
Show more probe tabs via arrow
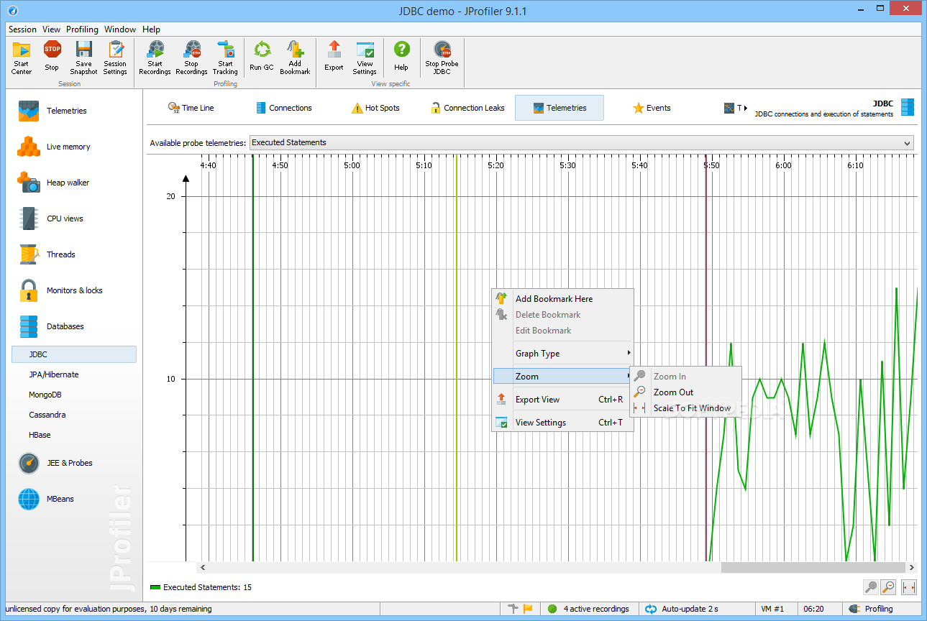pos(746,108)
